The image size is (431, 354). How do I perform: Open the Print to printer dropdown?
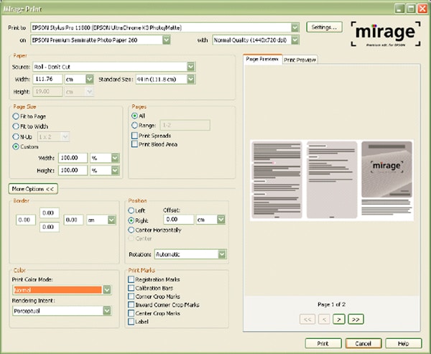tap(295, 27)
